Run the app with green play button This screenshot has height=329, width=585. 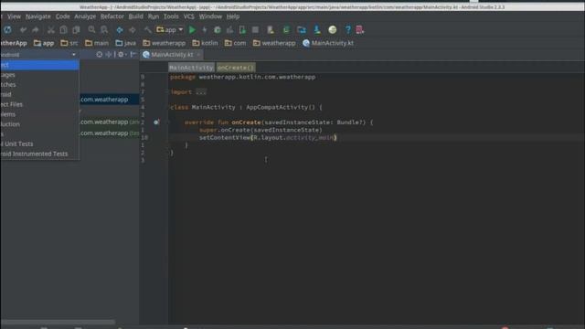(192, 30)
